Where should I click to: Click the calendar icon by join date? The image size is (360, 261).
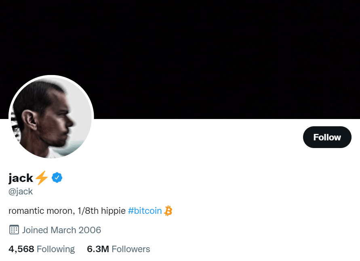(14, 230)
